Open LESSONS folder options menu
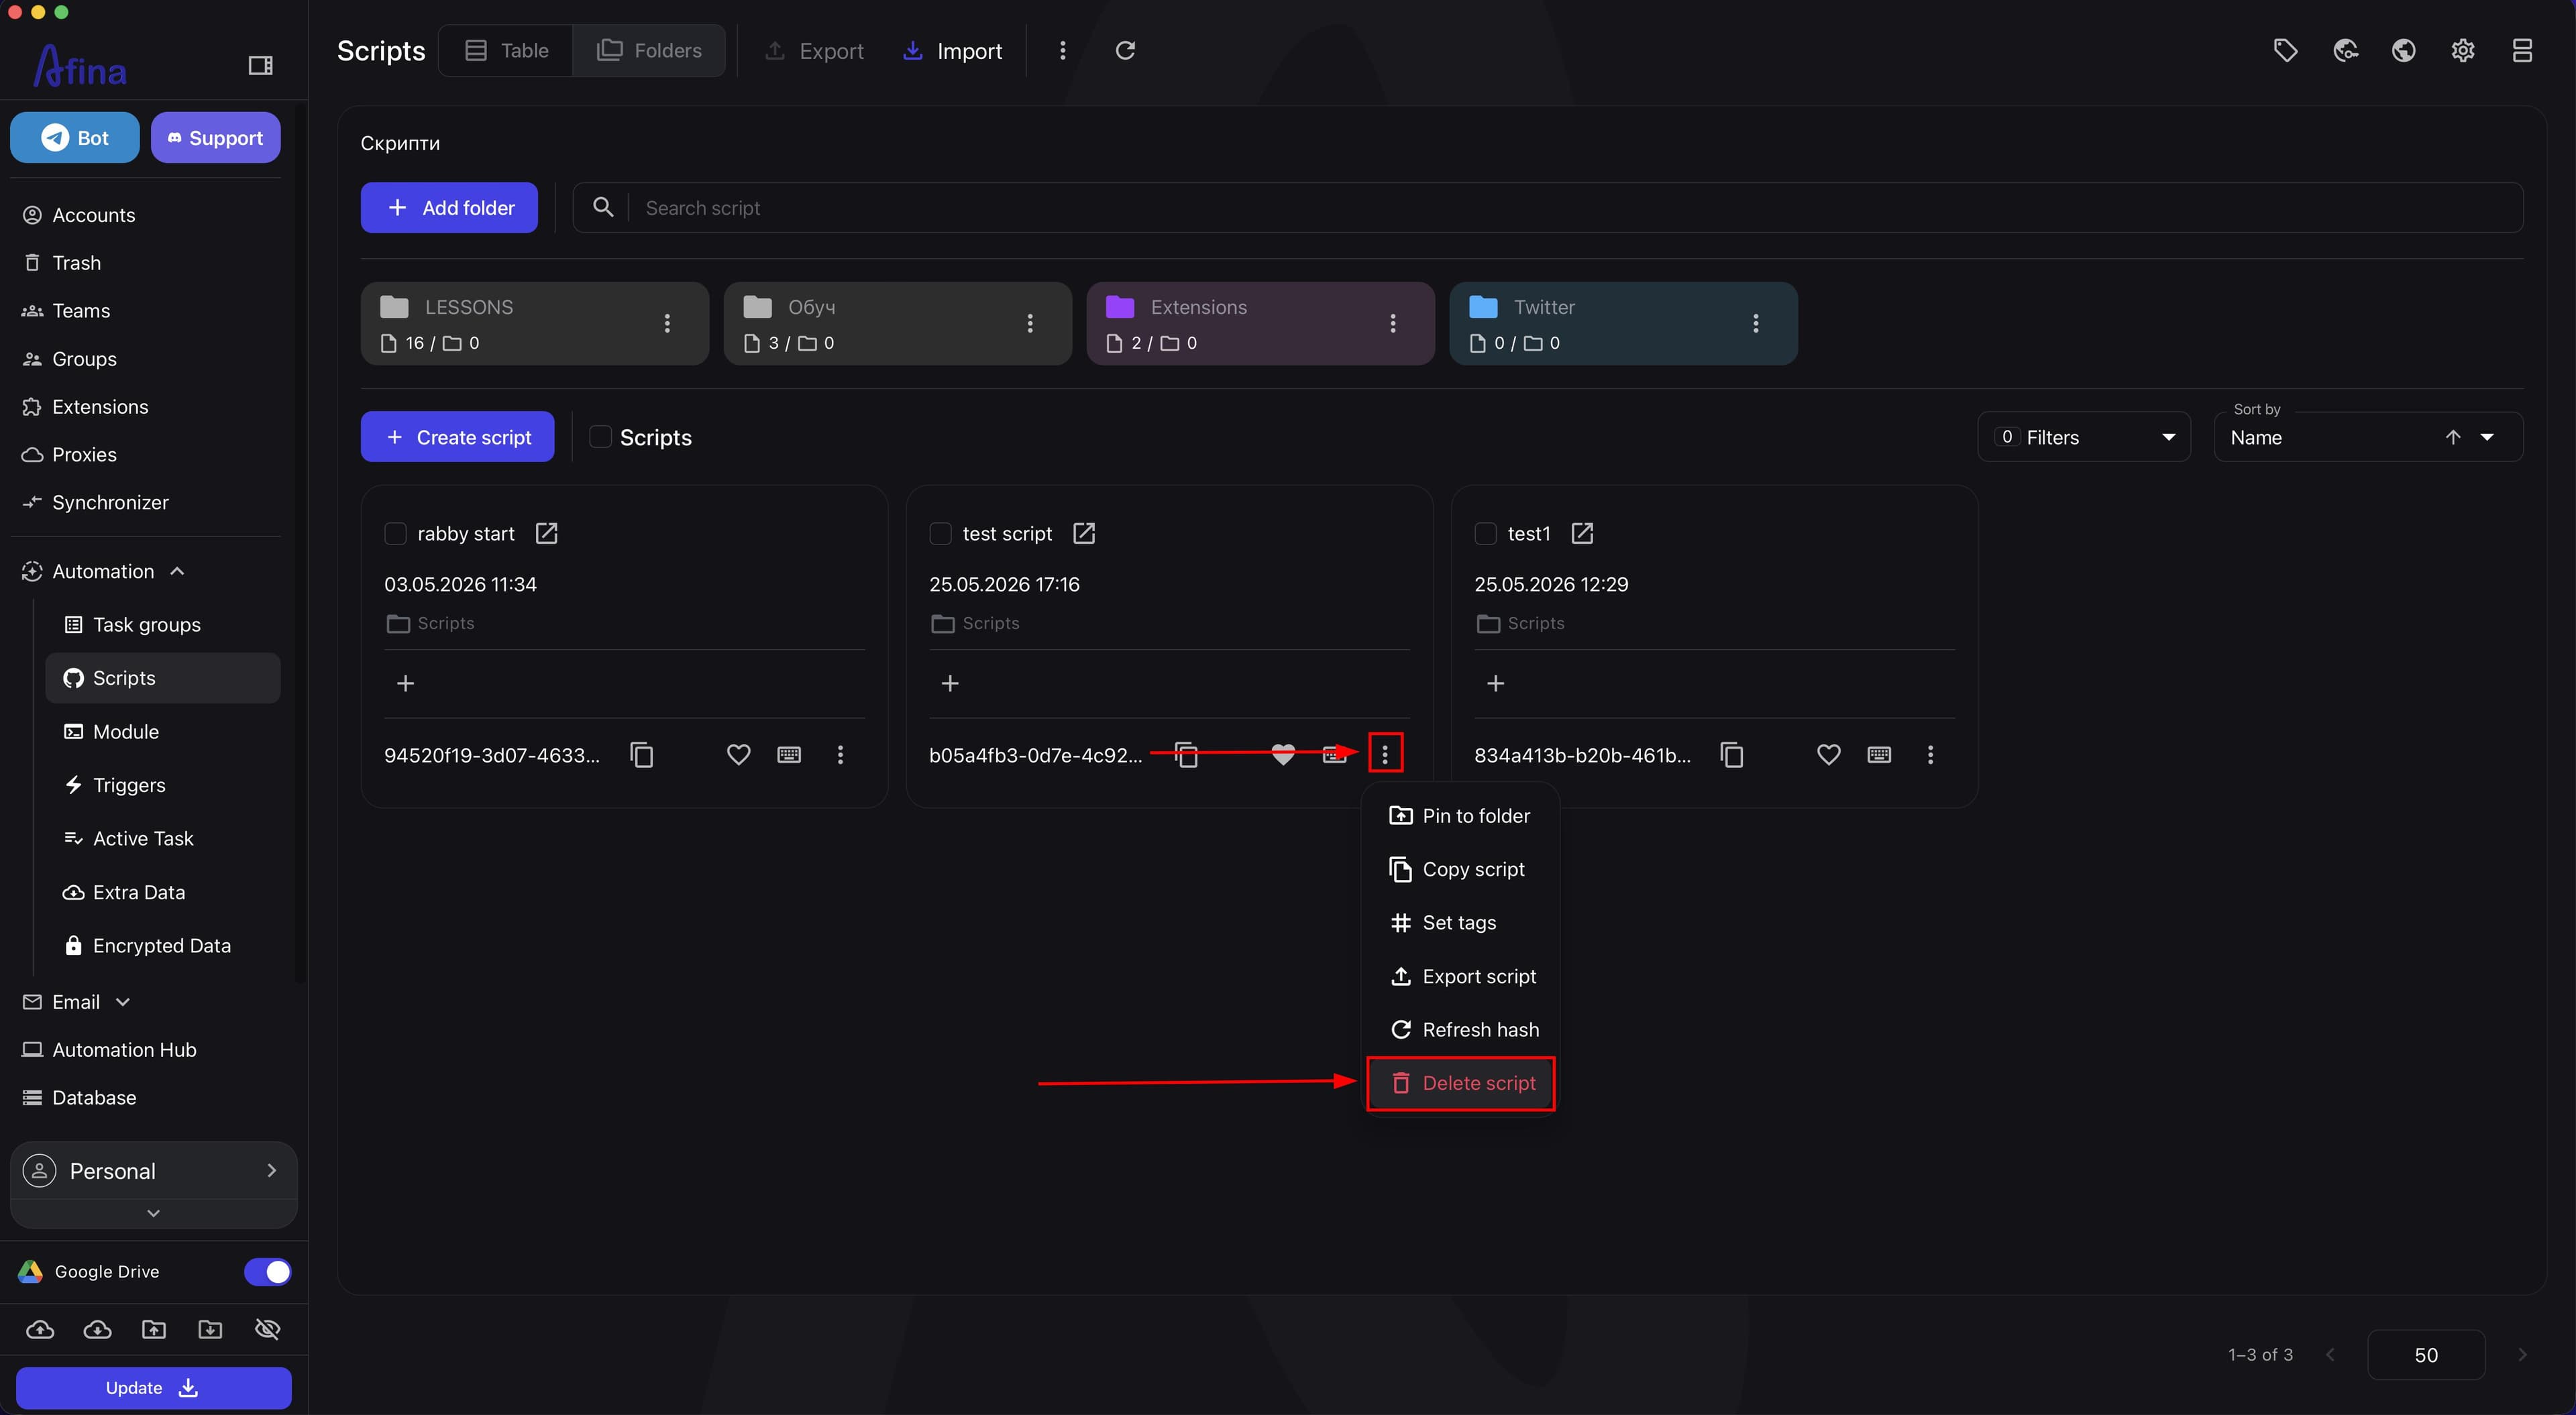This screenshot has width=2576, height=1415. [667, 323]
